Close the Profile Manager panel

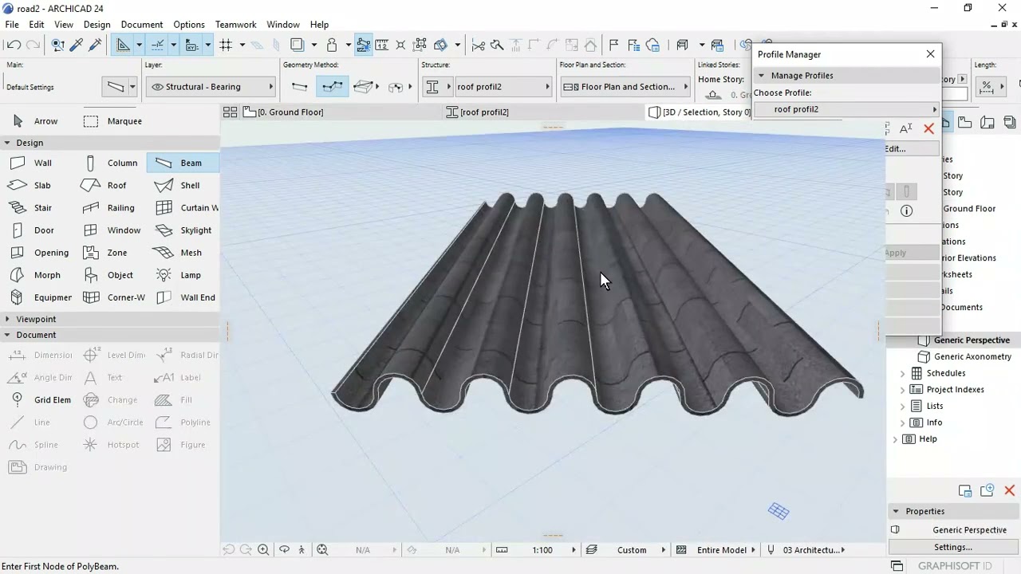930,54
